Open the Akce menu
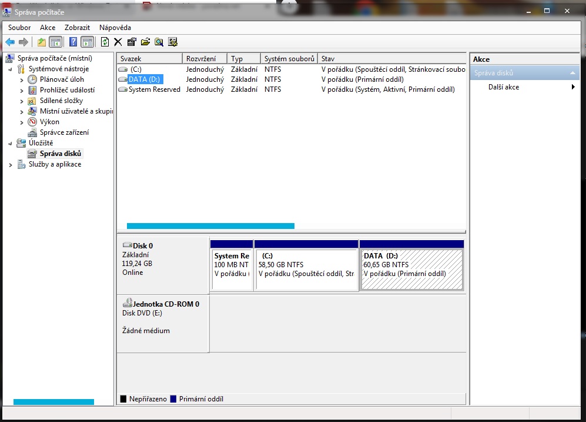Image resolution: width=586 pixels, height=422 pixels. (48, 27)
